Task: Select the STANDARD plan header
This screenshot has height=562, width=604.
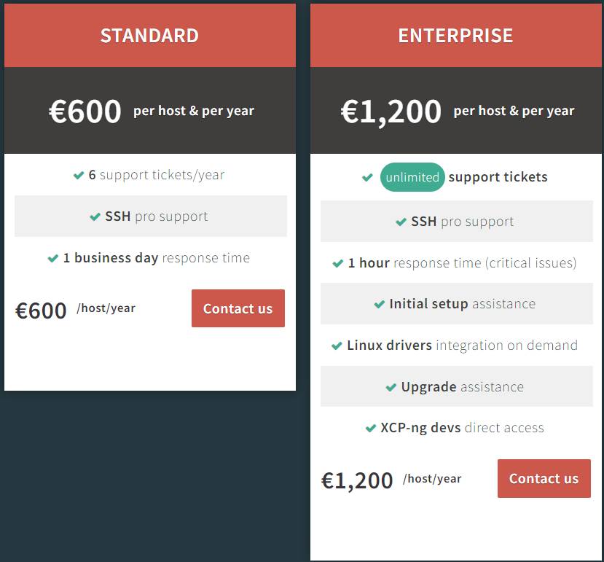Action: pyautogui.click(x=150, y=36)
